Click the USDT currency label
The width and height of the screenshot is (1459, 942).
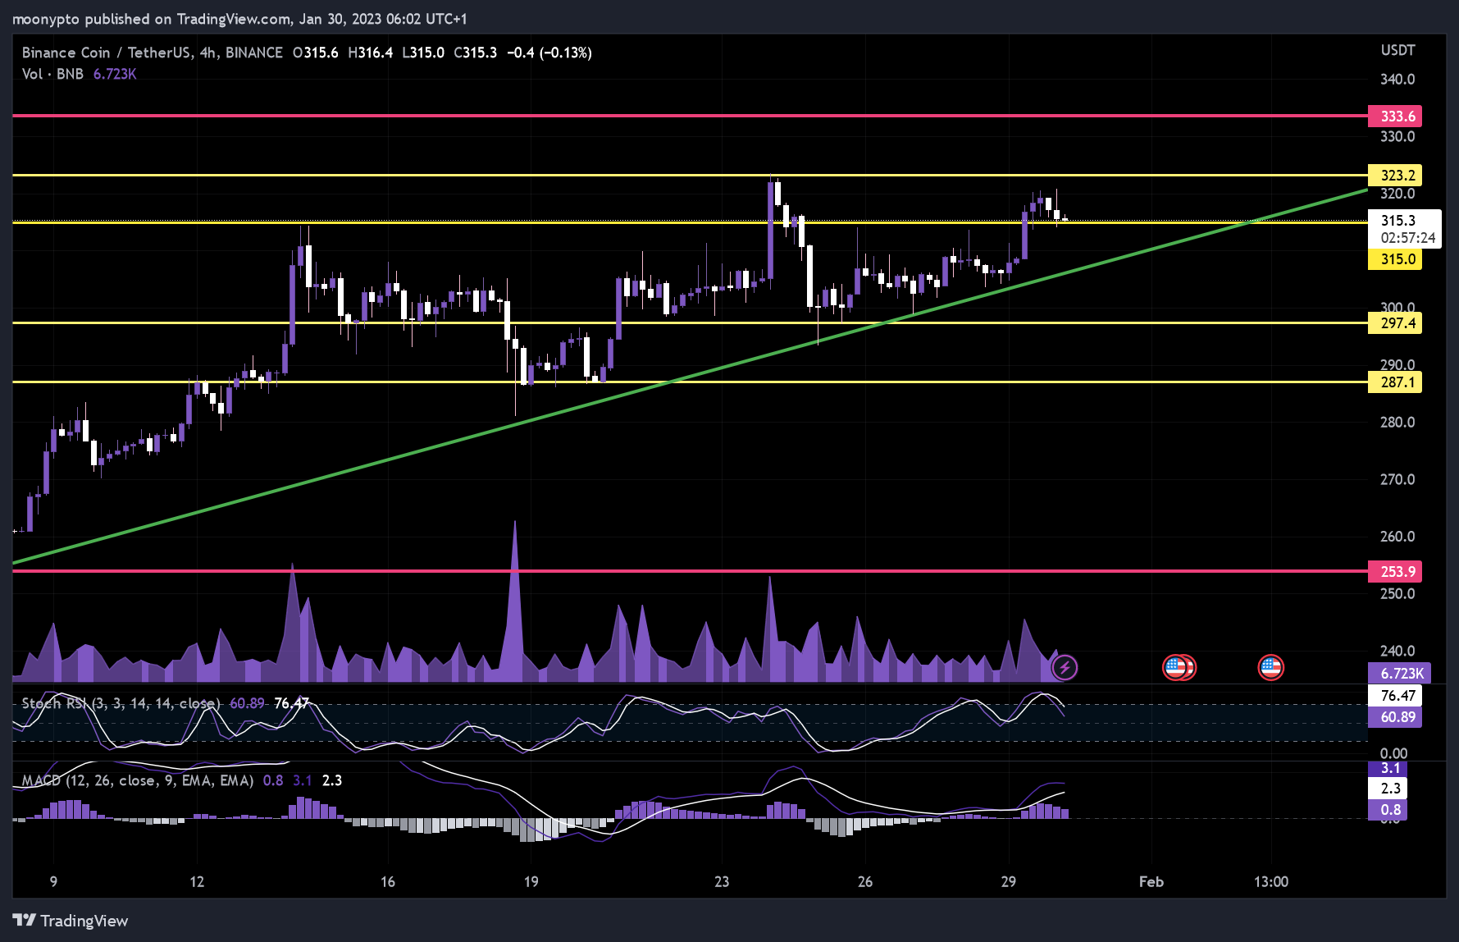[1397, 51]
